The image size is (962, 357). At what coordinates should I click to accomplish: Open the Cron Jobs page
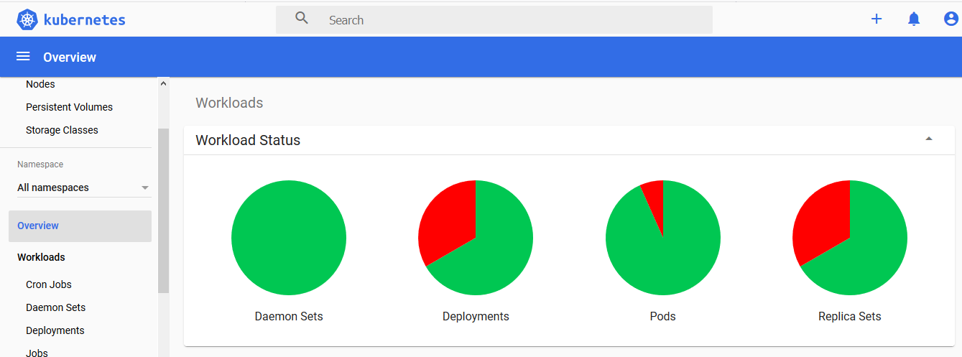(x=49, y=284)
